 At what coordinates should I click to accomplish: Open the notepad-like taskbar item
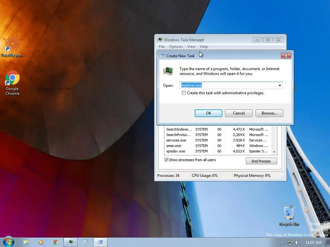pos(86,242)
